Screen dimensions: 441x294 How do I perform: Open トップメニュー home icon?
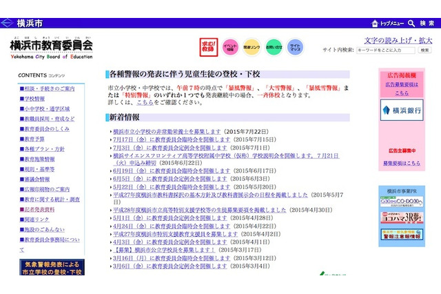pyautogui.click(x=374, y=23)
